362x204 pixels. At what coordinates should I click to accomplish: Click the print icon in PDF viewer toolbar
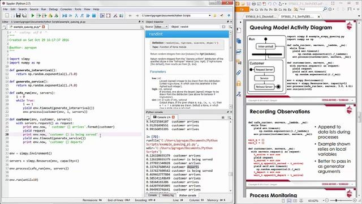pos(254,4)
